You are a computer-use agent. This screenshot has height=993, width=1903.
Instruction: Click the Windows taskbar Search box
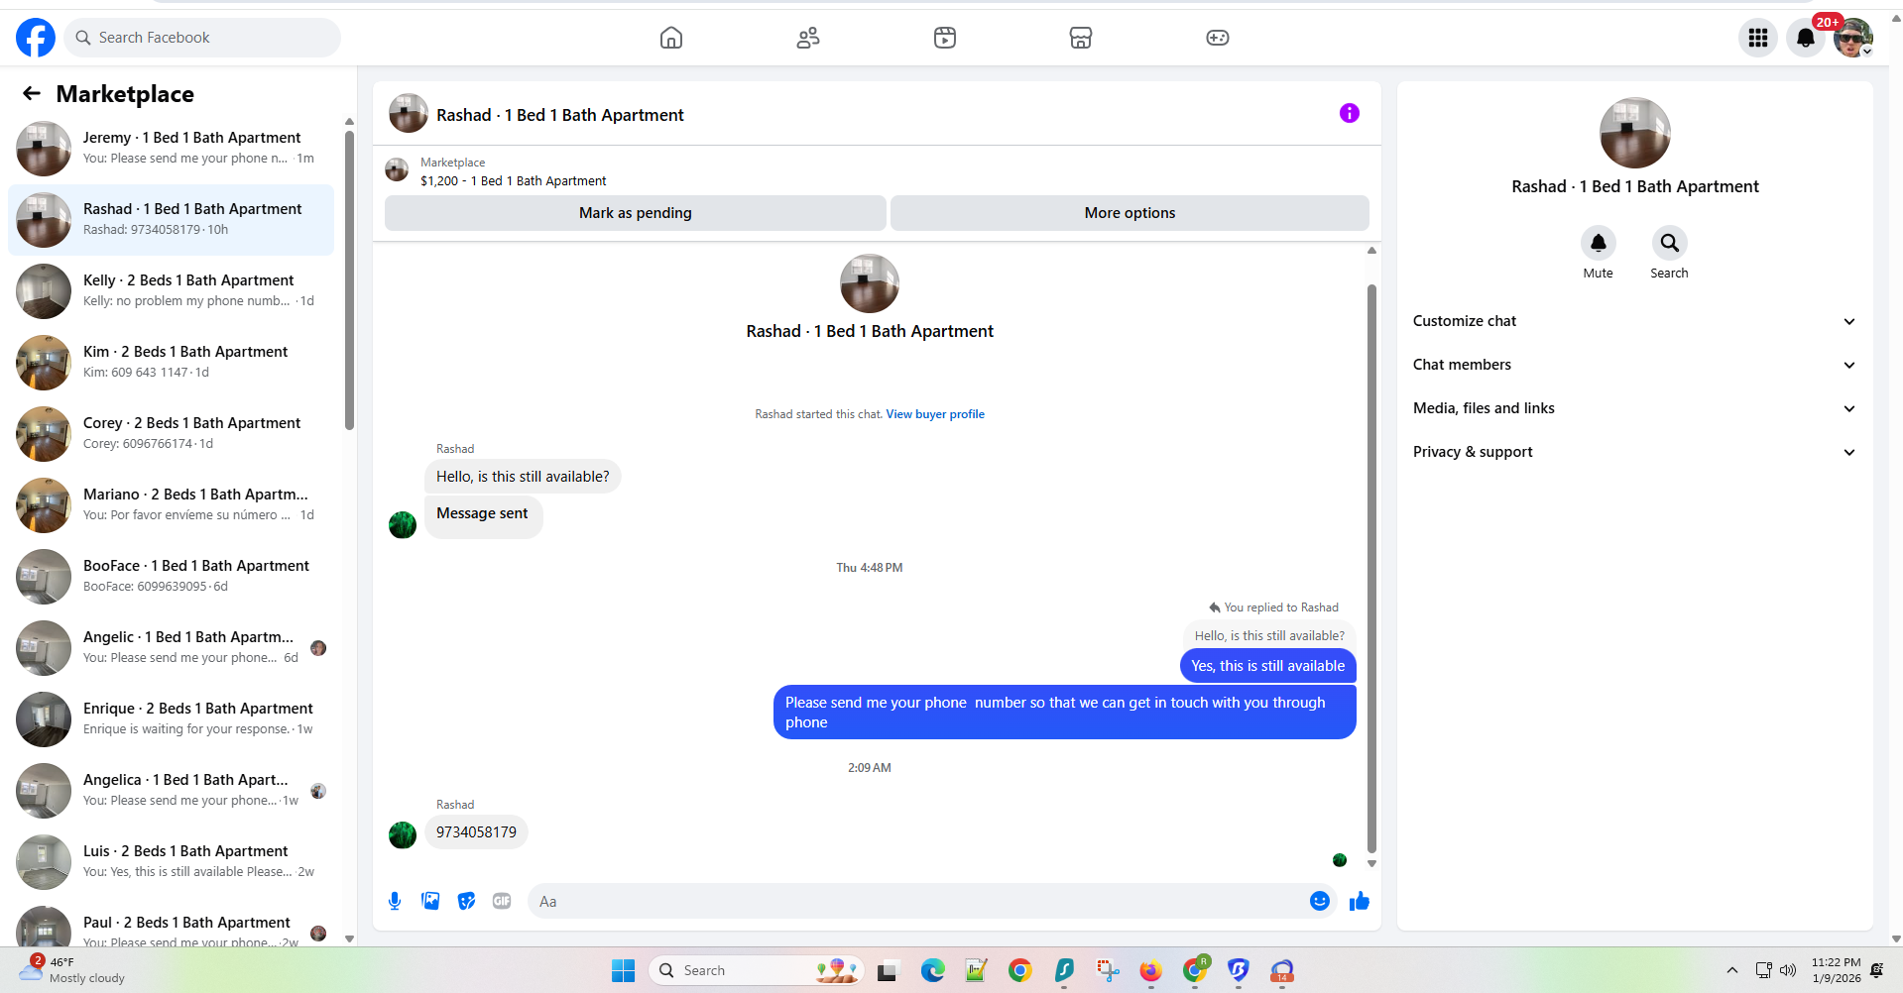pyautogui.click(x=757, y=970)
